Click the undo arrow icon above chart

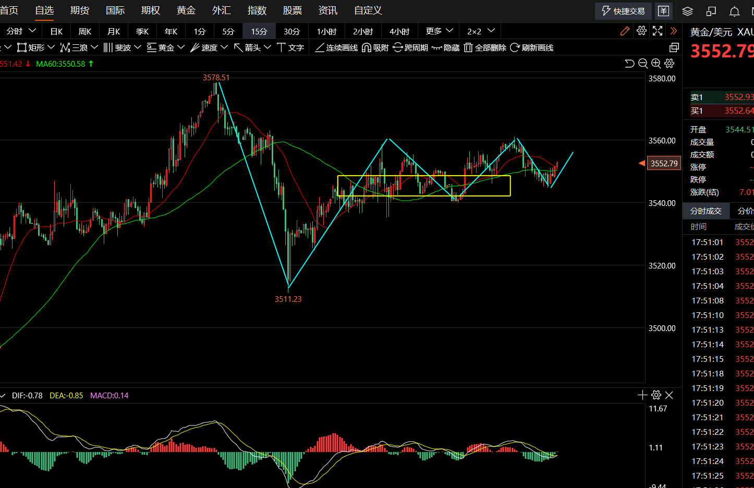629,64
